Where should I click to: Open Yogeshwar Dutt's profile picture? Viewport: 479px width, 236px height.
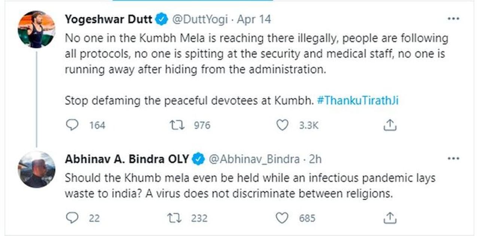tap(36, 29)
